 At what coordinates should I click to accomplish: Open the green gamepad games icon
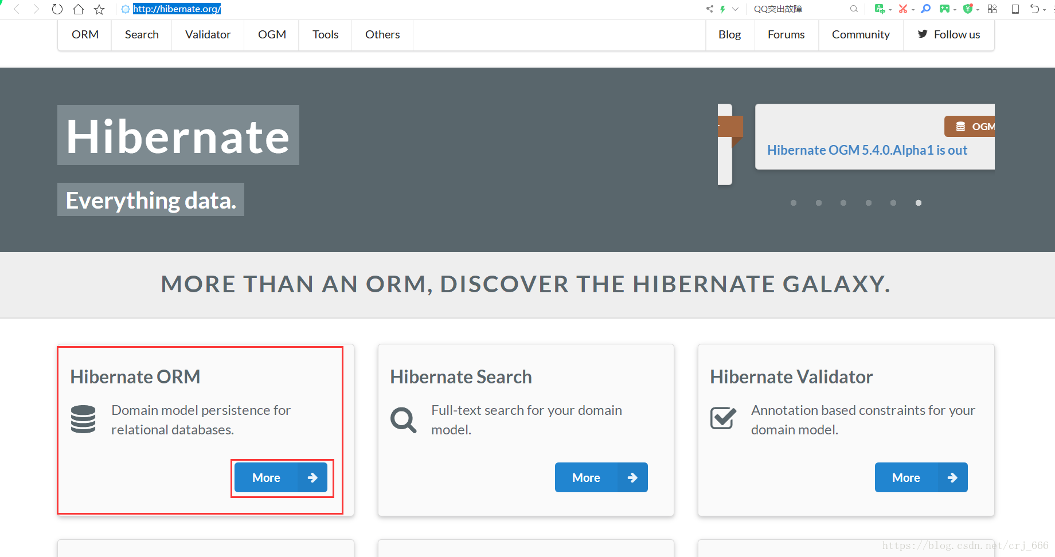944,9
